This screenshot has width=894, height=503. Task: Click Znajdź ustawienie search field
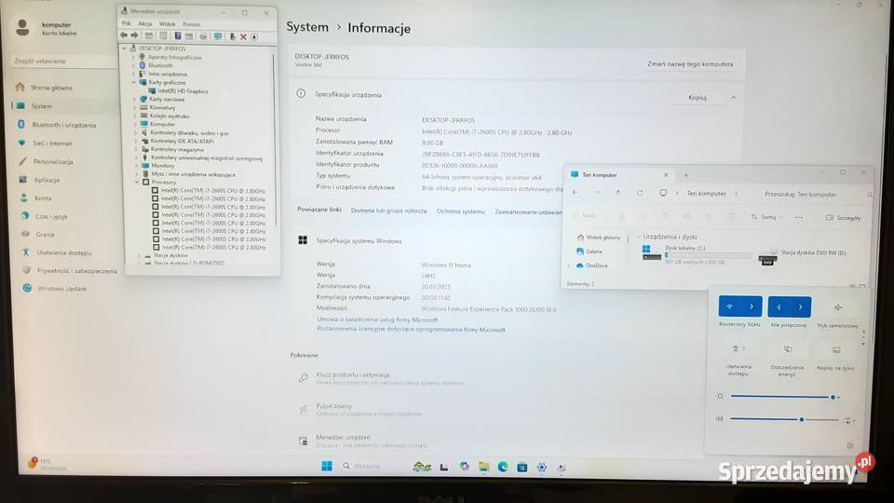pos(62,61)
